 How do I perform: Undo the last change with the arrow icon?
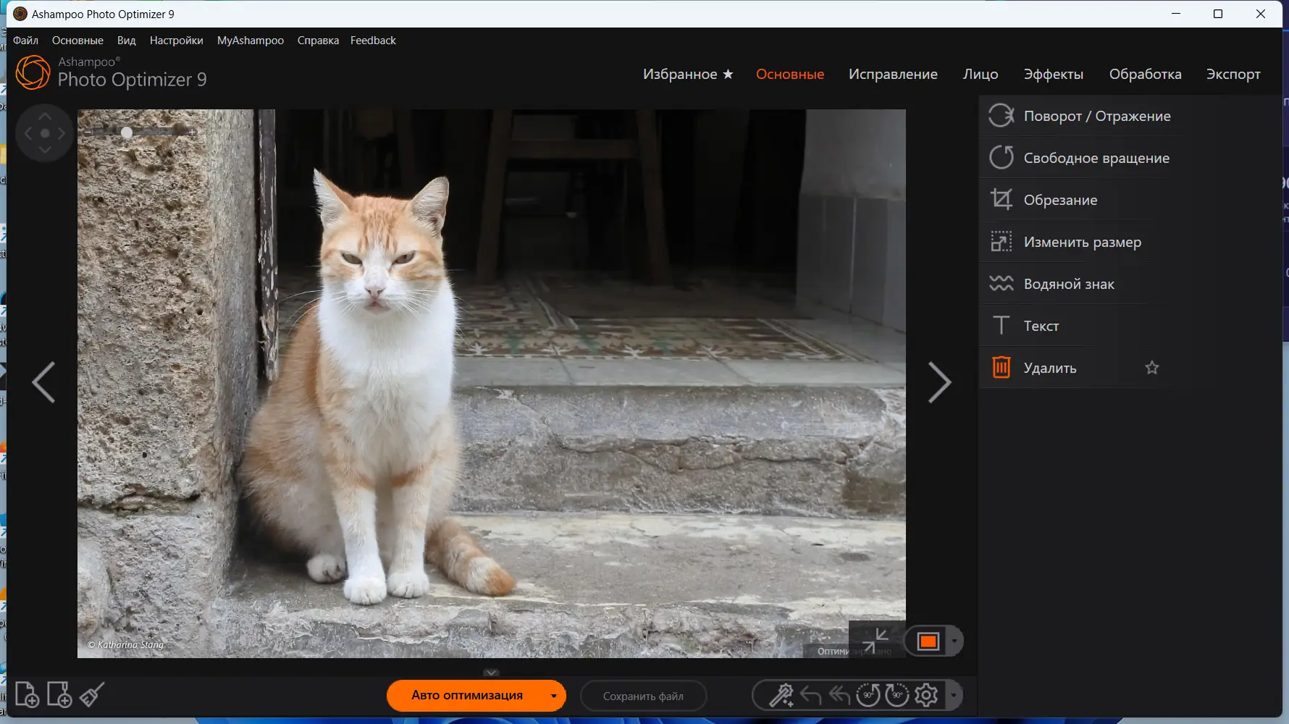tap(810, 694)
